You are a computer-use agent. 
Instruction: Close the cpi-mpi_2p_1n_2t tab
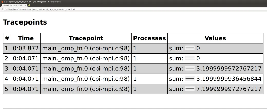[x=25, y=5]
